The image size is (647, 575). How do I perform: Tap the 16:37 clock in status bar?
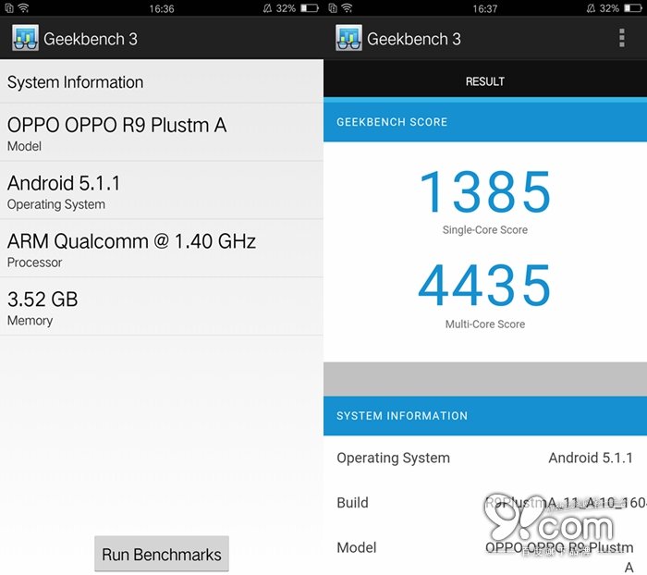(485, 8)
